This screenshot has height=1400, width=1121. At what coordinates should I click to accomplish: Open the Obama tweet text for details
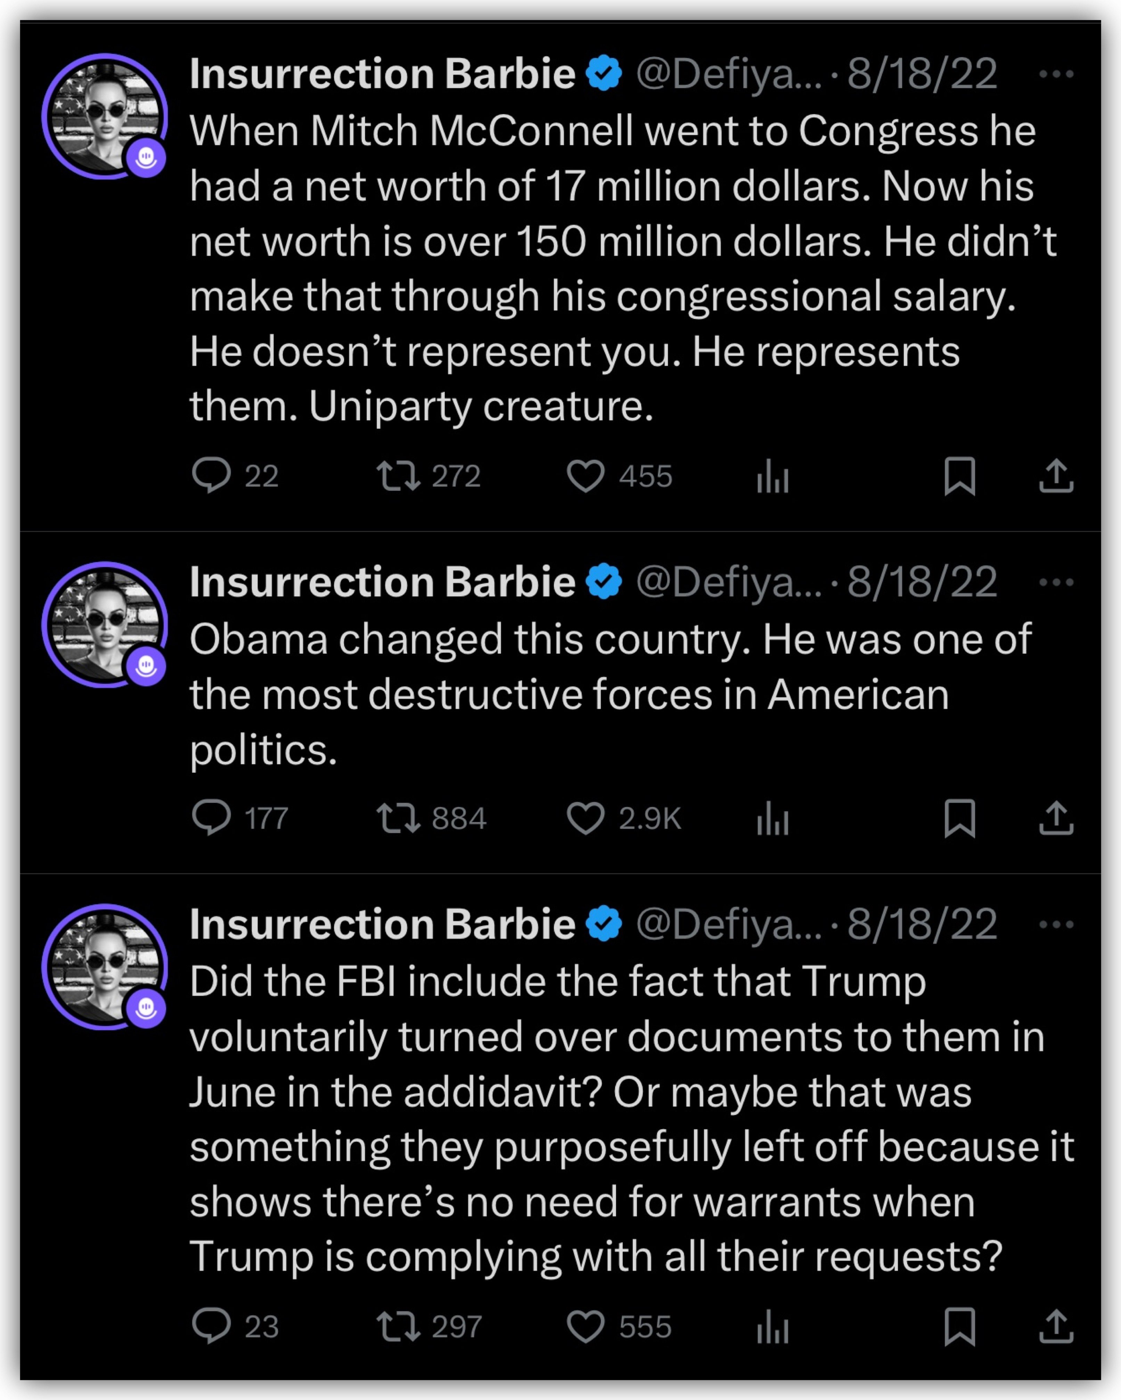coord(584,693)
